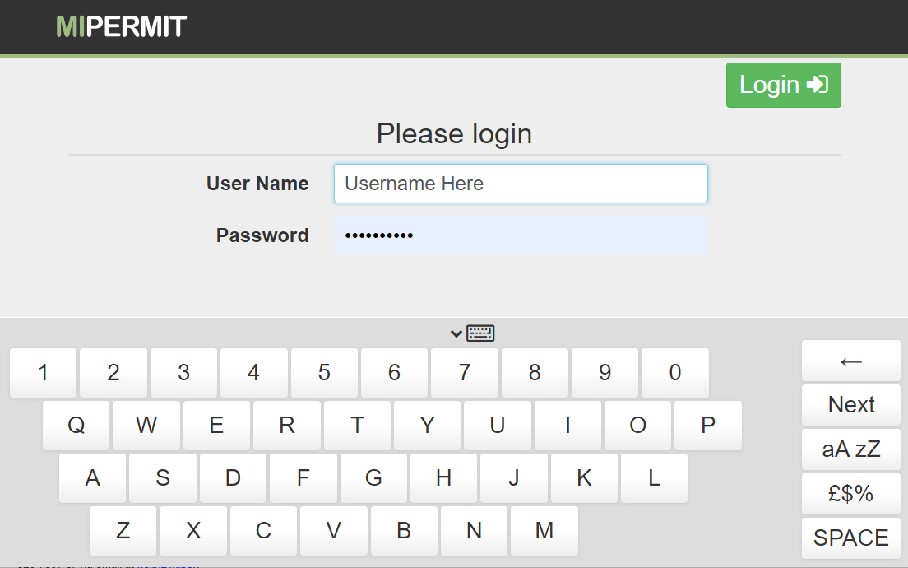Click the Password entry field
Image resolution: width=908 pixels, height=568 pixels.
tap(520, 235)
